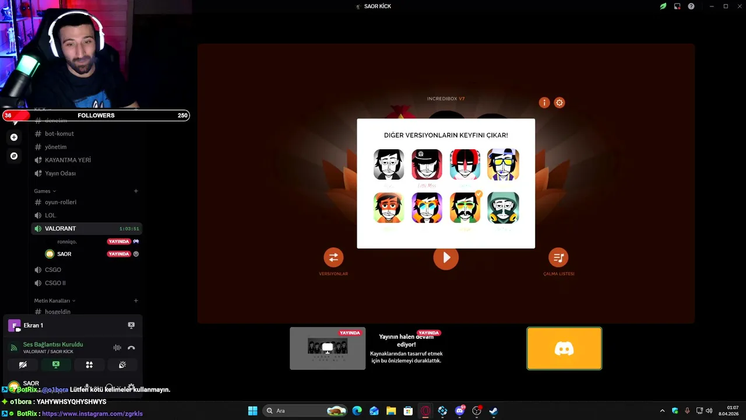
Task: Click user ronniqo. in VALORANT channel
Action: [x=67, y=242]
